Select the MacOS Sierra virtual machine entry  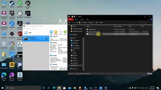tap(36, 38)
